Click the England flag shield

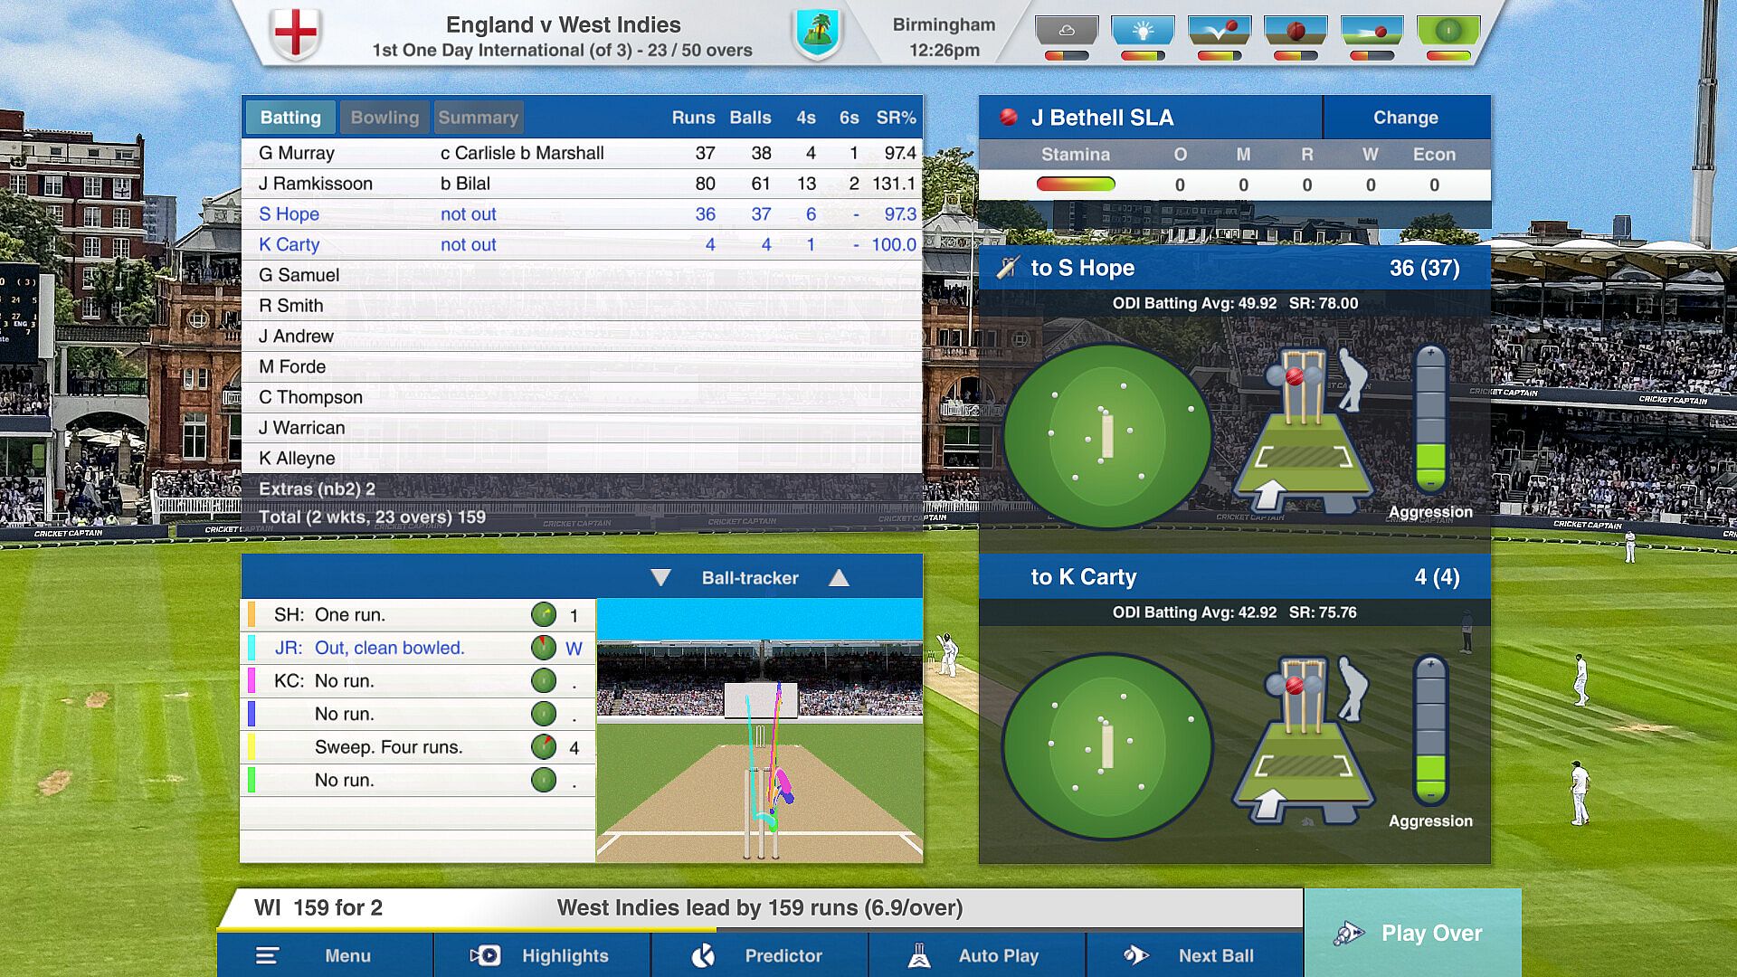pyautogui.click(x=296, y=34)
